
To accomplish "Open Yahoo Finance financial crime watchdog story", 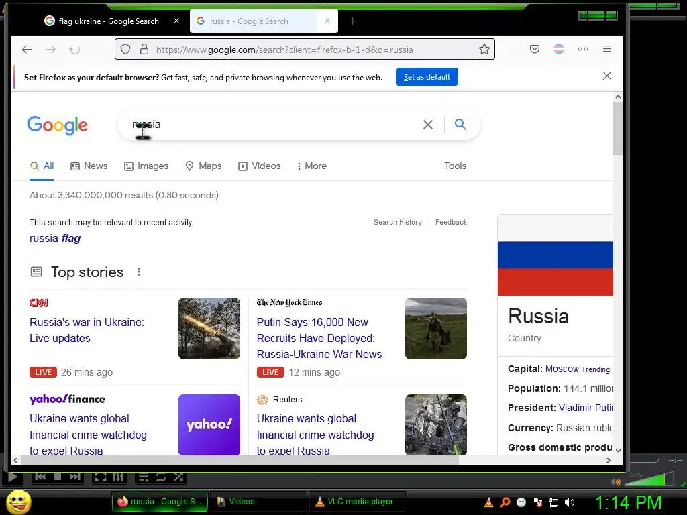I will [88, 435].
